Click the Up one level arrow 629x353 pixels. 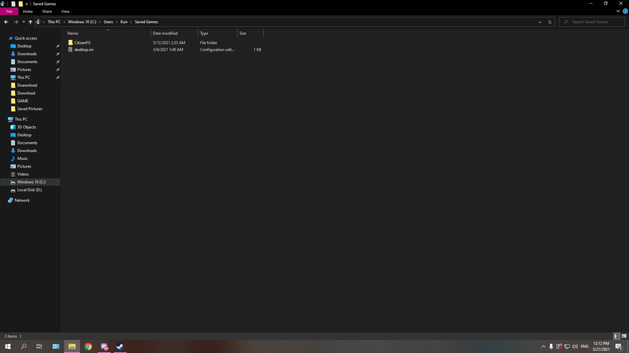[30, 22]
